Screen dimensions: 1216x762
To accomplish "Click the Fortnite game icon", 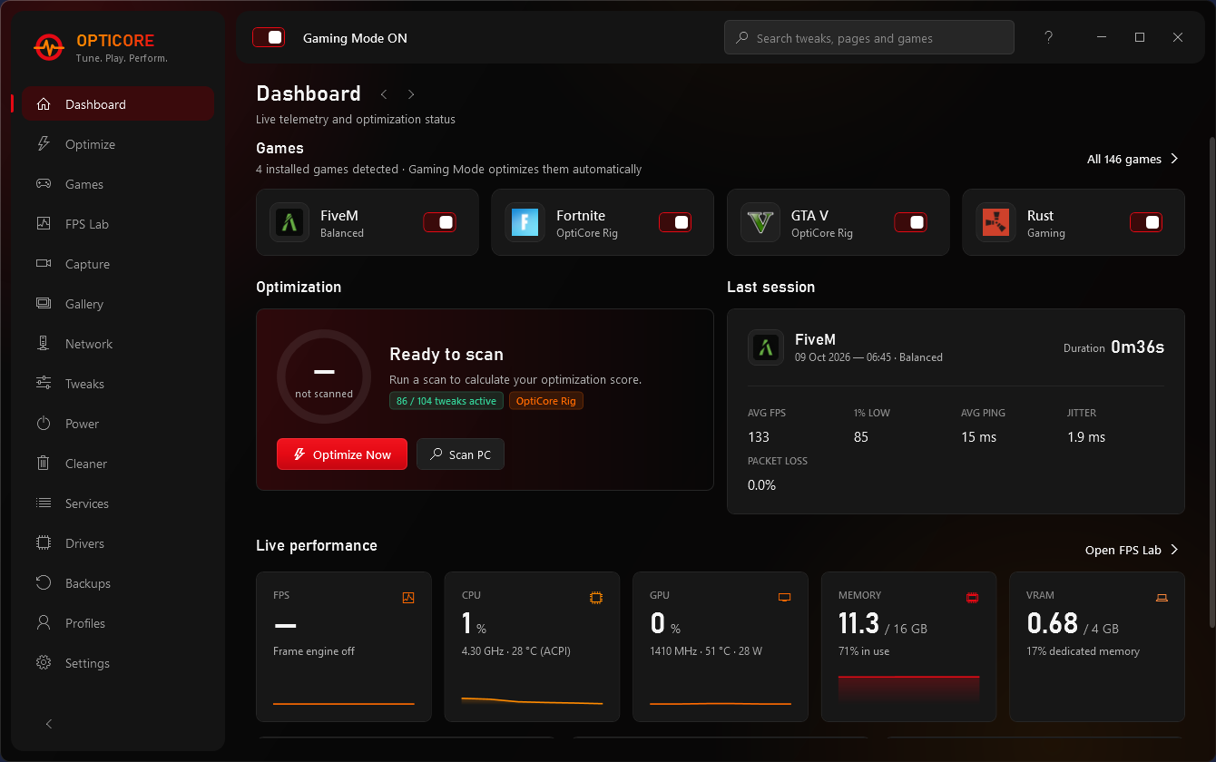I will click(525, 222).
